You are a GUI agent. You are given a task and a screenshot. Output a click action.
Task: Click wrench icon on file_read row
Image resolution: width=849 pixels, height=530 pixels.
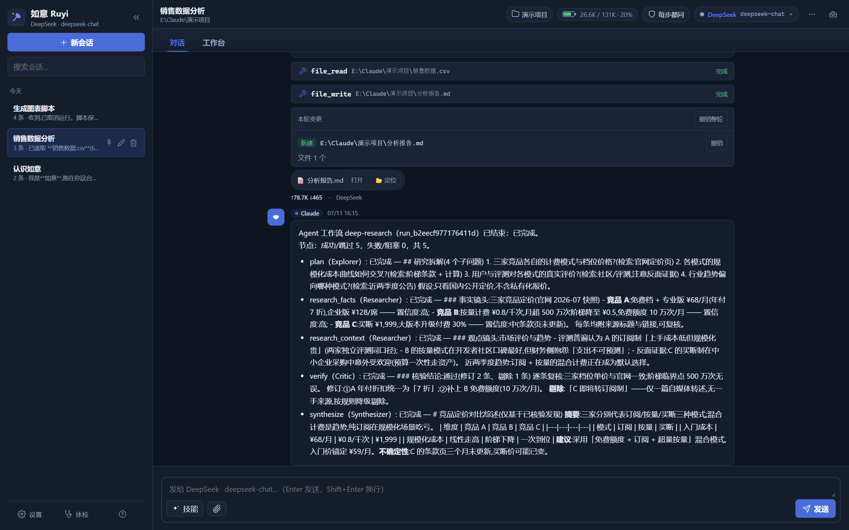tap(303, 71)
